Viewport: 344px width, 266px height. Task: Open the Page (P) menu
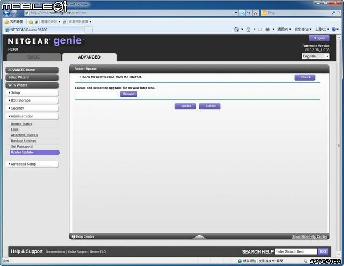pos(284,29)
